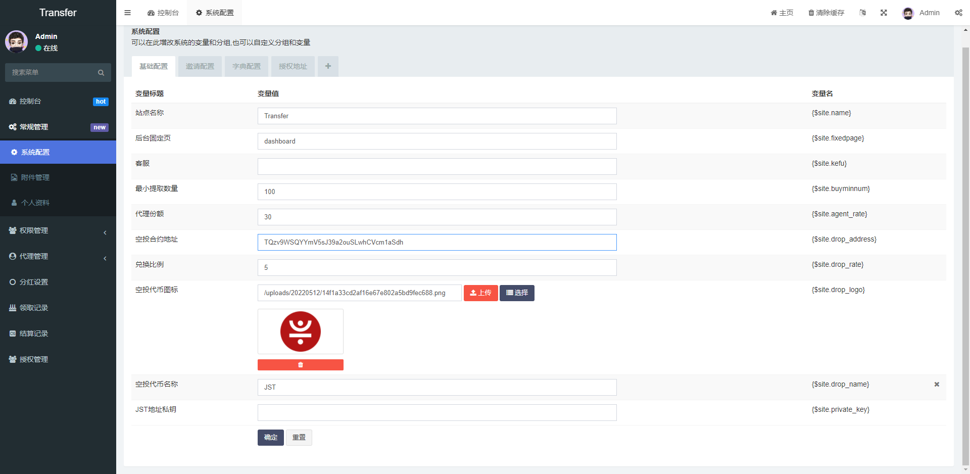Screen dimensions: 970x474
Task: Click the 确定 submit button
Action: pyautogui.click(x=271, y=438)
